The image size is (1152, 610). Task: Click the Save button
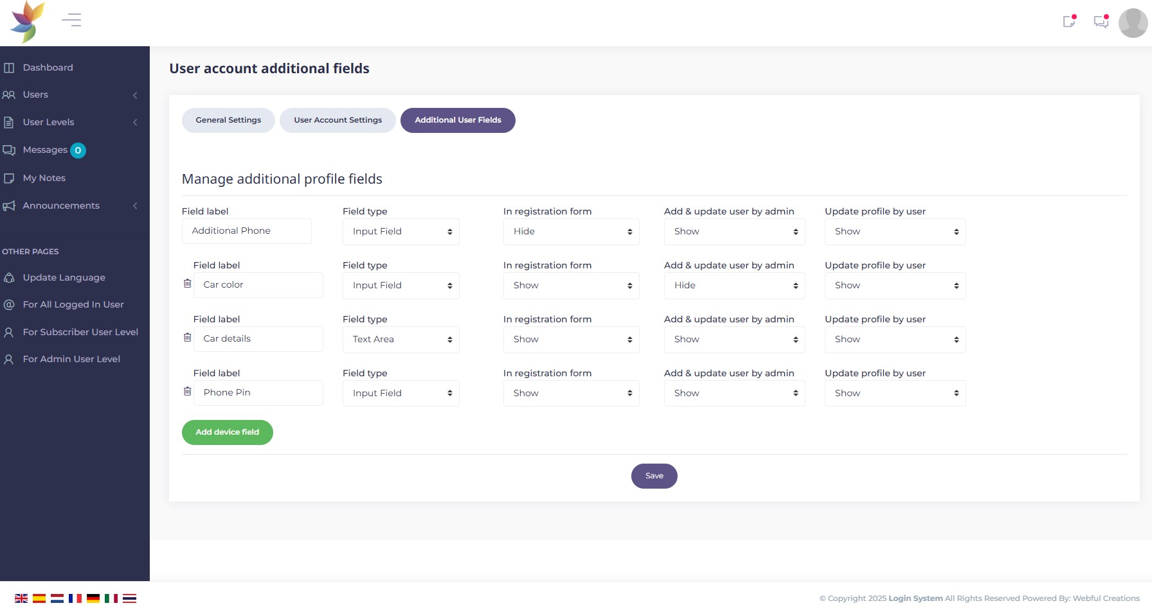pyautogui.click(x=654, y=476)
